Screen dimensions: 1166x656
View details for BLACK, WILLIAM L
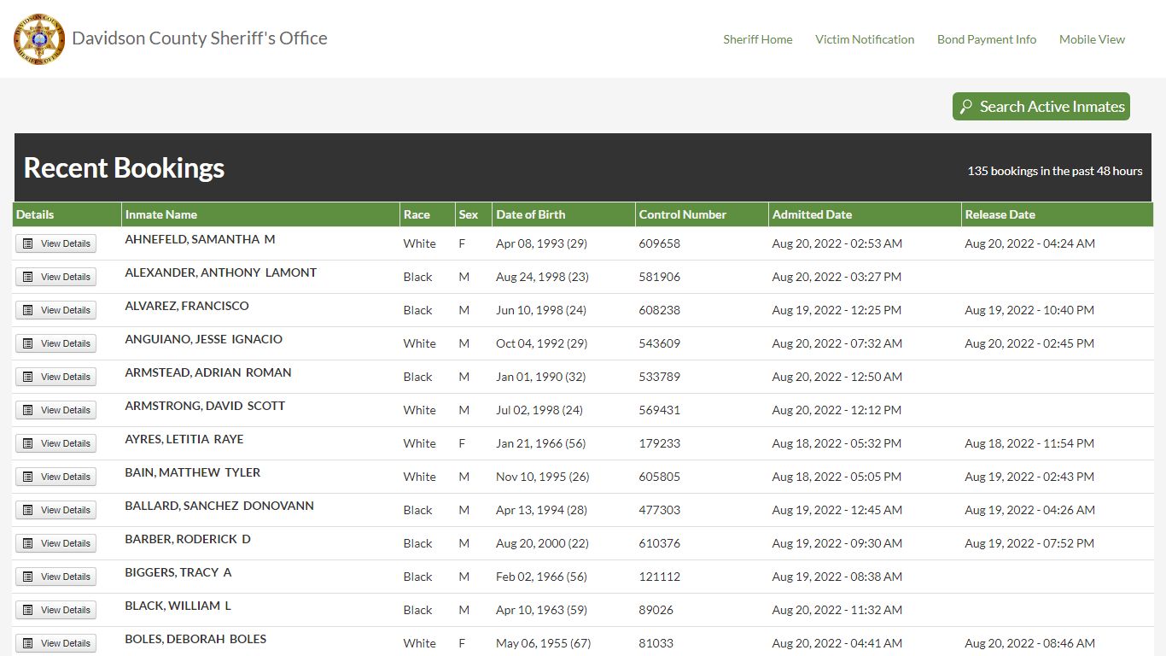pyautogui.click(x=56, y=610)
